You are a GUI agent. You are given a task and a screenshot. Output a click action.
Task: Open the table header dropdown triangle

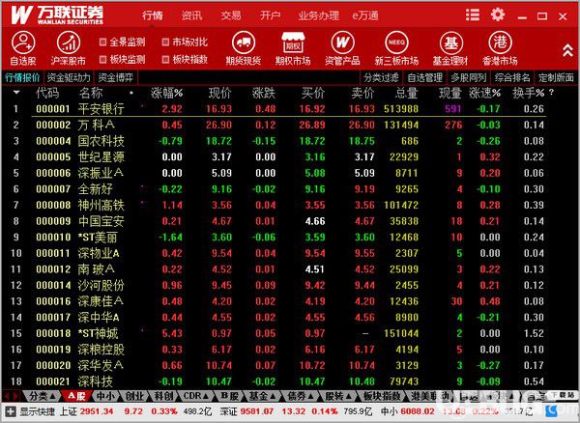coord(16,93)
